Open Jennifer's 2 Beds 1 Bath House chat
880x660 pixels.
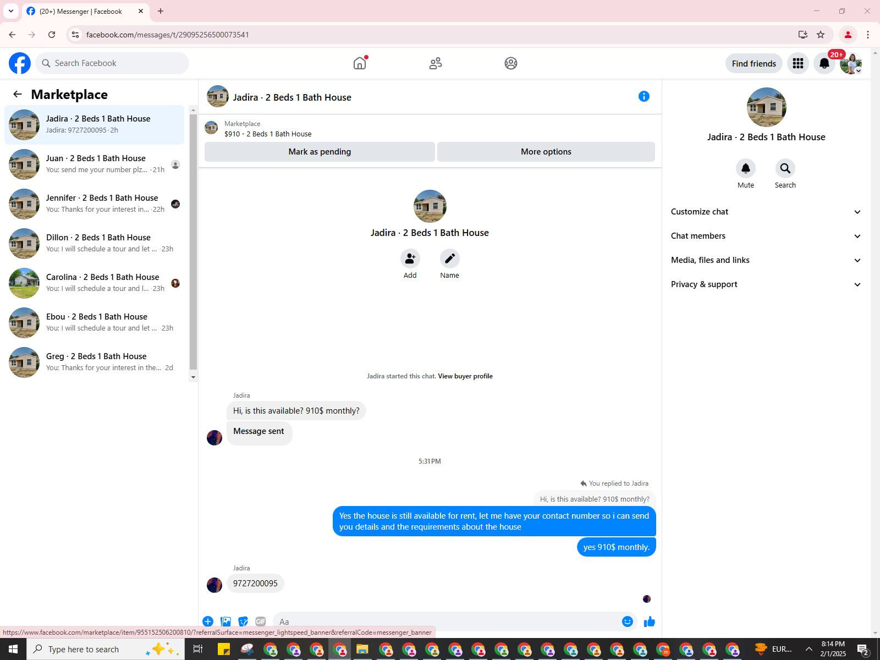click(x=95, y=204)
